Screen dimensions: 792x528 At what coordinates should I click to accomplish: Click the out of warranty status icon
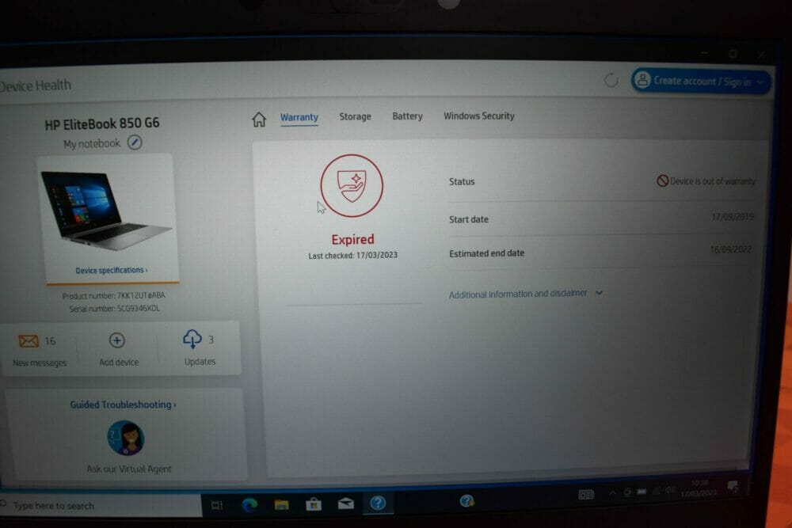662,180
